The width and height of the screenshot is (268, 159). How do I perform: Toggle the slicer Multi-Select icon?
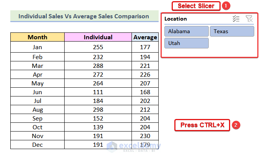click(236, 19)
